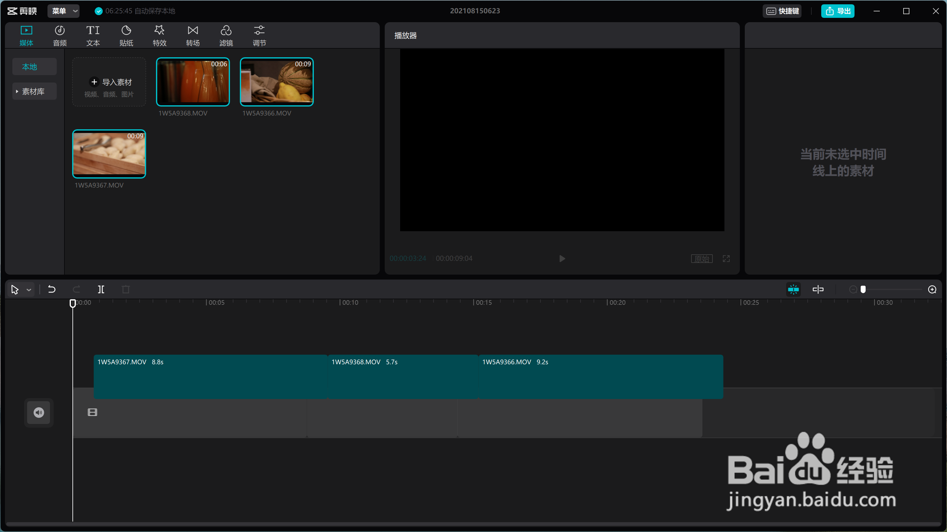The width and height of the screenshot is (947, 532).
Task: Click the 原始 aspect ratio button
Action: 702,259
